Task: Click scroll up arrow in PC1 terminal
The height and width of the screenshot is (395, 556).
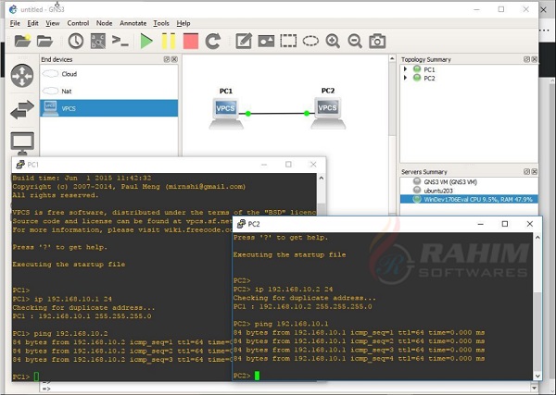Action: coord(322,178)
